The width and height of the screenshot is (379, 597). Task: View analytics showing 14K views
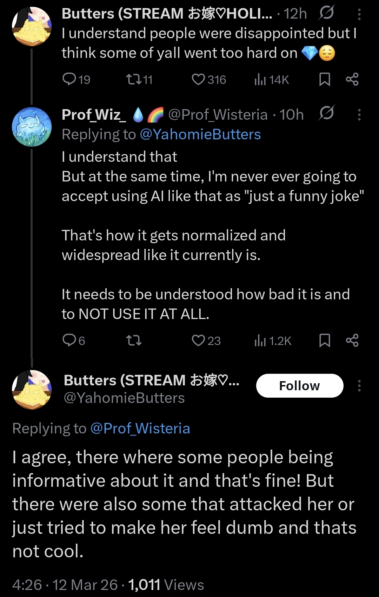(x=260, y=80)
